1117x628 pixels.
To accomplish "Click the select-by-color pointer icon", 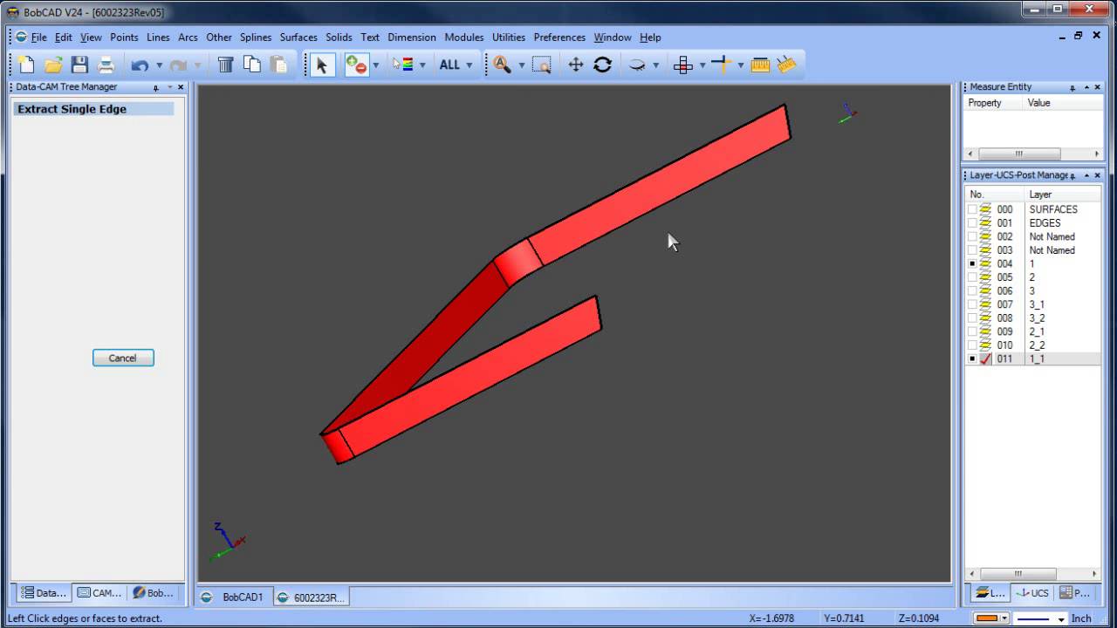I will [x=402, y=65].
